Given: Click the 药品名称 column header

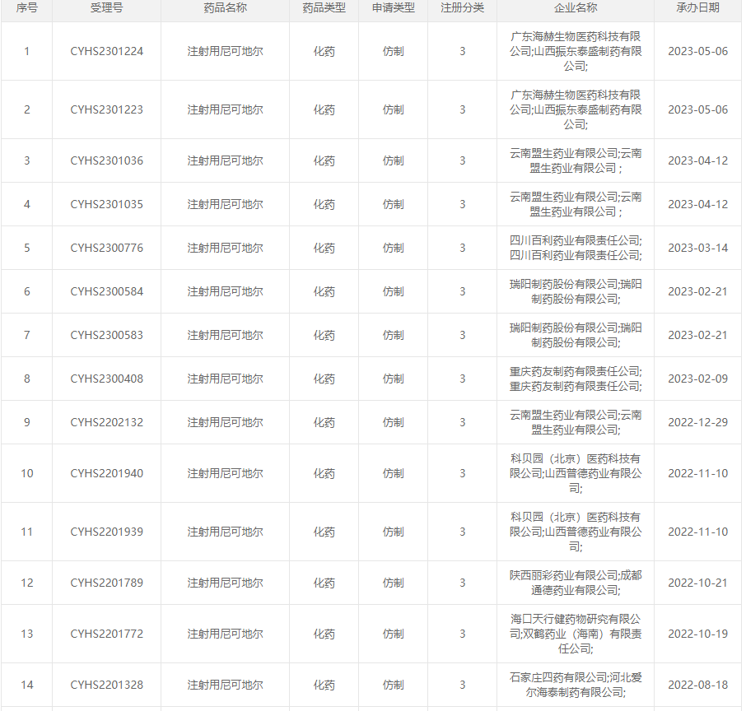Looking at the screenshot, I should (225, 7).
